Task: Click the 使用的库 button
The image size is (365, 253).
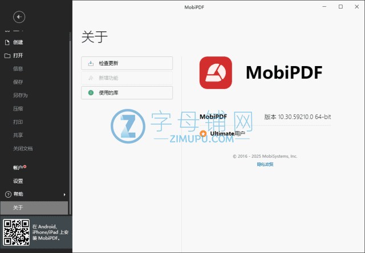Action: pyautogui.click(x=127, y=93)
